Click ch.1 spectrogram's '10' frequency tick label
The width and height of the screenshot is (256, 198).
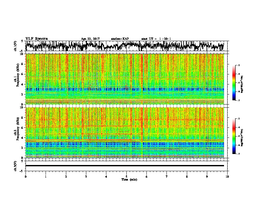(21, 54)
